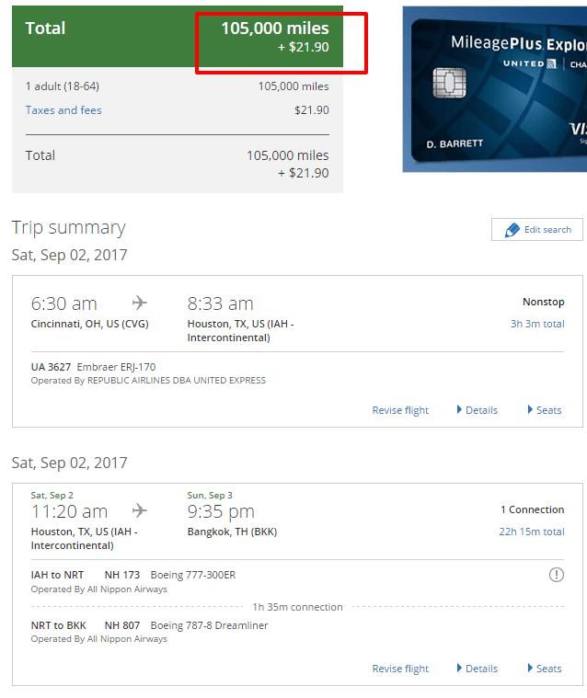
Task: Click the 22h 15m total duration link
Action: pos(531,532)
